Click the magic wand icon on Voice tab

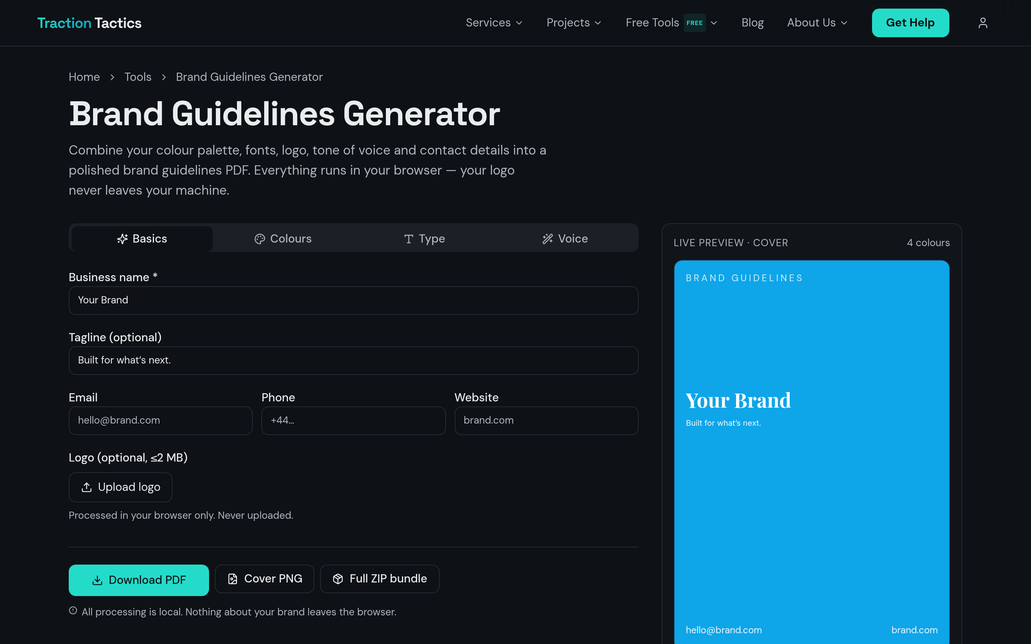(x=547, y=239)
